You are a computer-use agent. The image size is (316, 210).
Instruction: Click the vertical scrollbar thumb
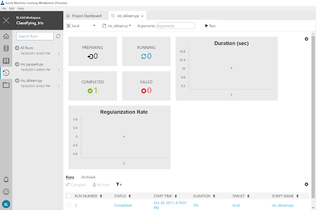click(x=313, y=117)
